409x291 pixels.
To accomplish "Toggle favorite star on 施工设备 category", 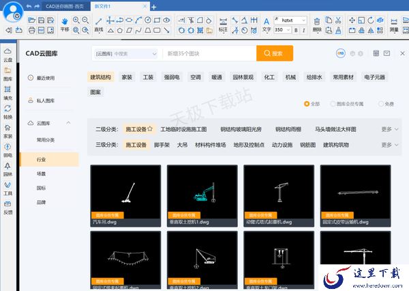I will 150,128.
